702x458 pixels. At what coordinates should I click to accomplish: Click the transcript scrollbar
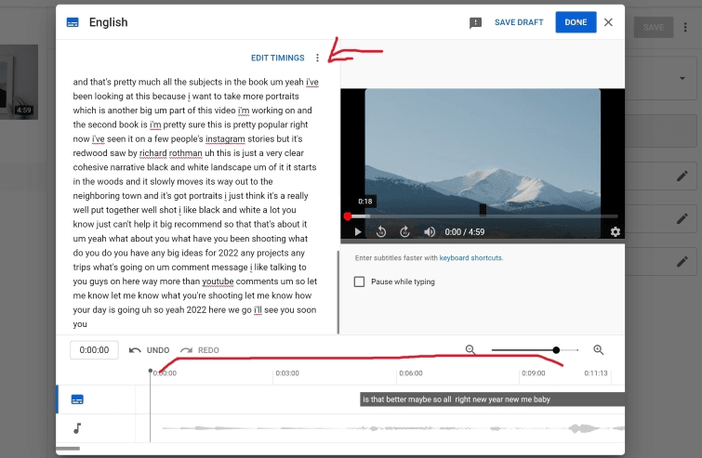338,292
